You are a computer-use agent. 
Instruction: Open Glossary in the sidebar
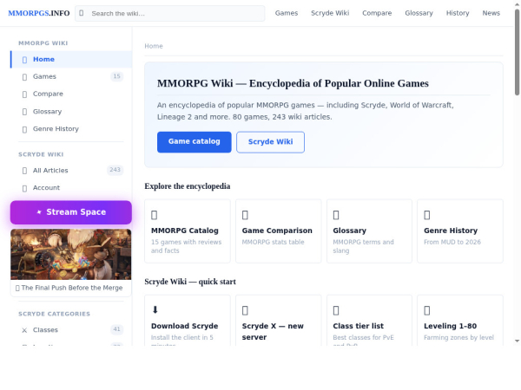[71, 112]
